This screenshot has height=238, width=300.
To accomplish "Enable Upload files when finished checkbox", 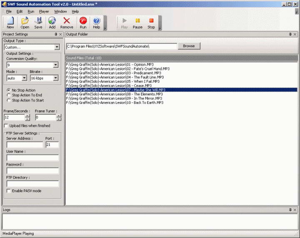I will pos(6,126).
